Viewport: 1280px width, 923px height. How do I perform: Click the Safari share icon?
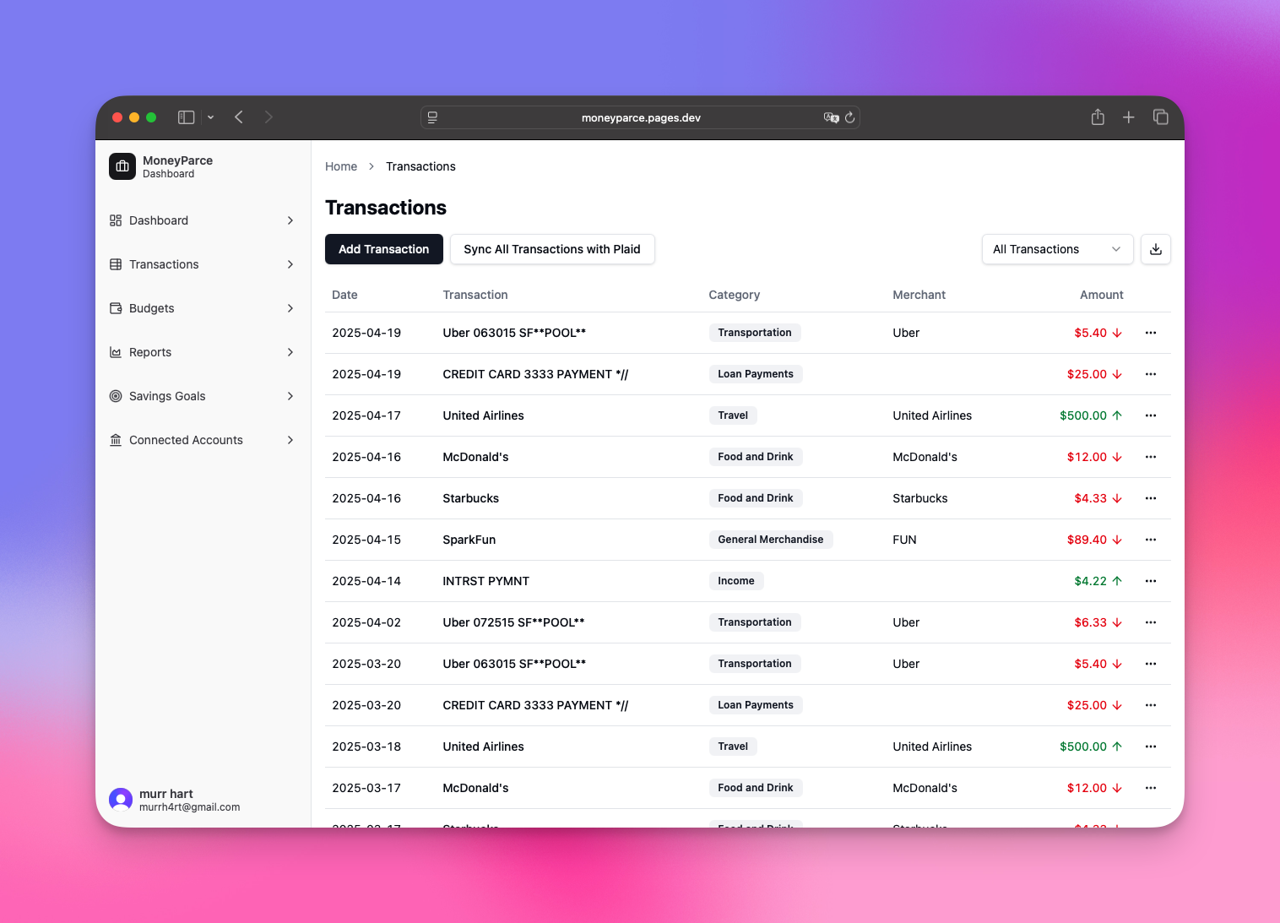click(1097, 117)
